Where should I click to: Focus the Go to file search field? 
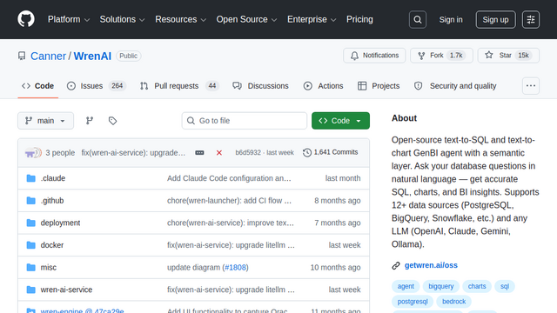[245, 121]
